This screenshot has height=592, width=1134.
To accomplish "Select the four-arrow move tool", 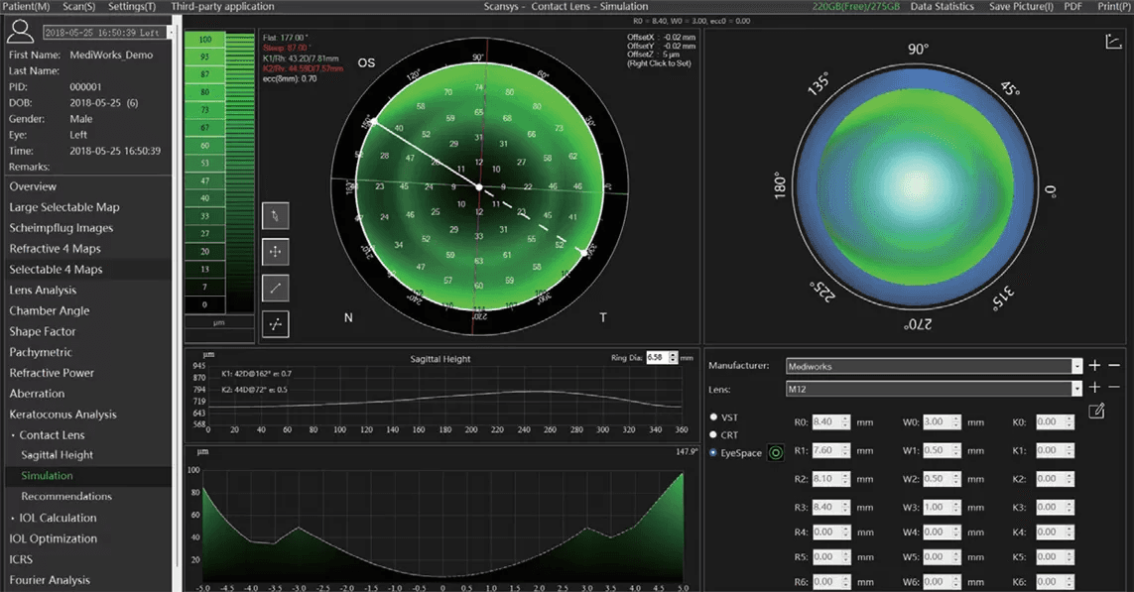I will pos(276,252).
